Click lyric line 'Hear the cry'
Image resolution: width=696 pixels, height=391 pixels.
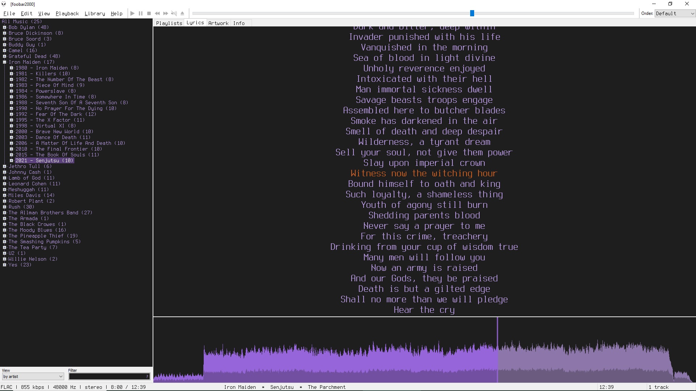pyautogui.click(x=424, y=310)
